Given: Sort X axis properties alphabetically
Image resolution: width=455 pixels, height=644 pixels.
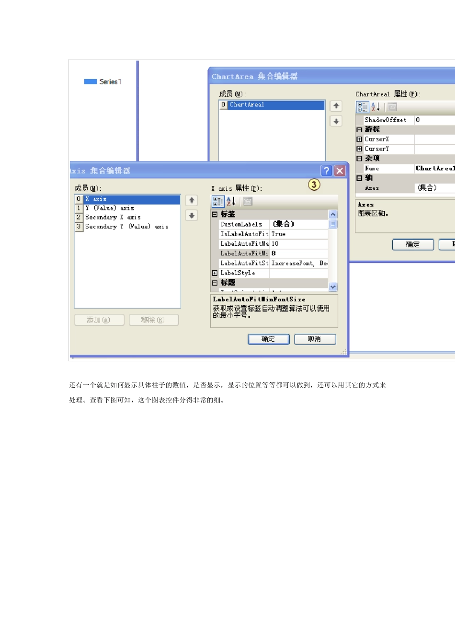Looking at the screenshot, I should click(231, 201).
